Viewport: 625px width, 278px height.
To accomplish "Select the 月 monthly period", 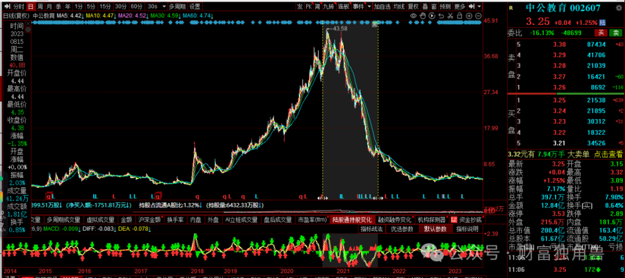I will point(49,6).
